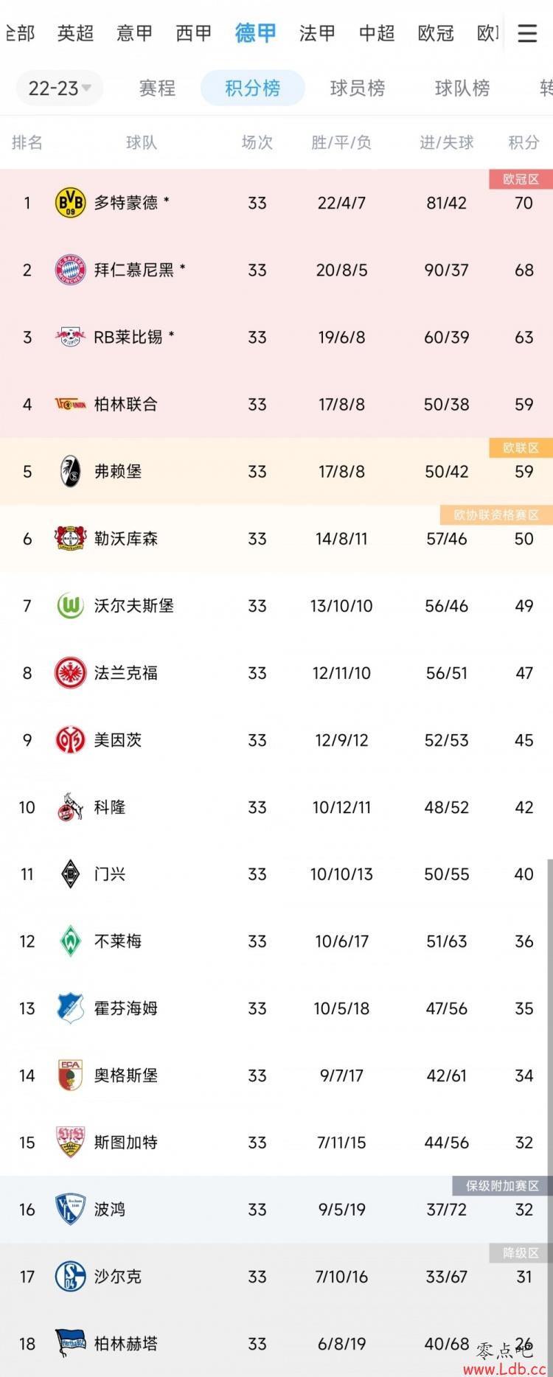Tap the Bayer Leverkusen crest
553x1377 pixels.
tap(71, 539)
